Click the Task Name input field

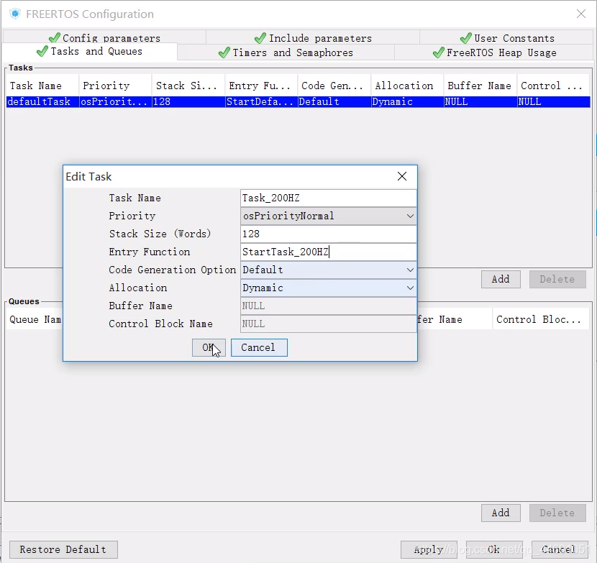coord(329,198)
